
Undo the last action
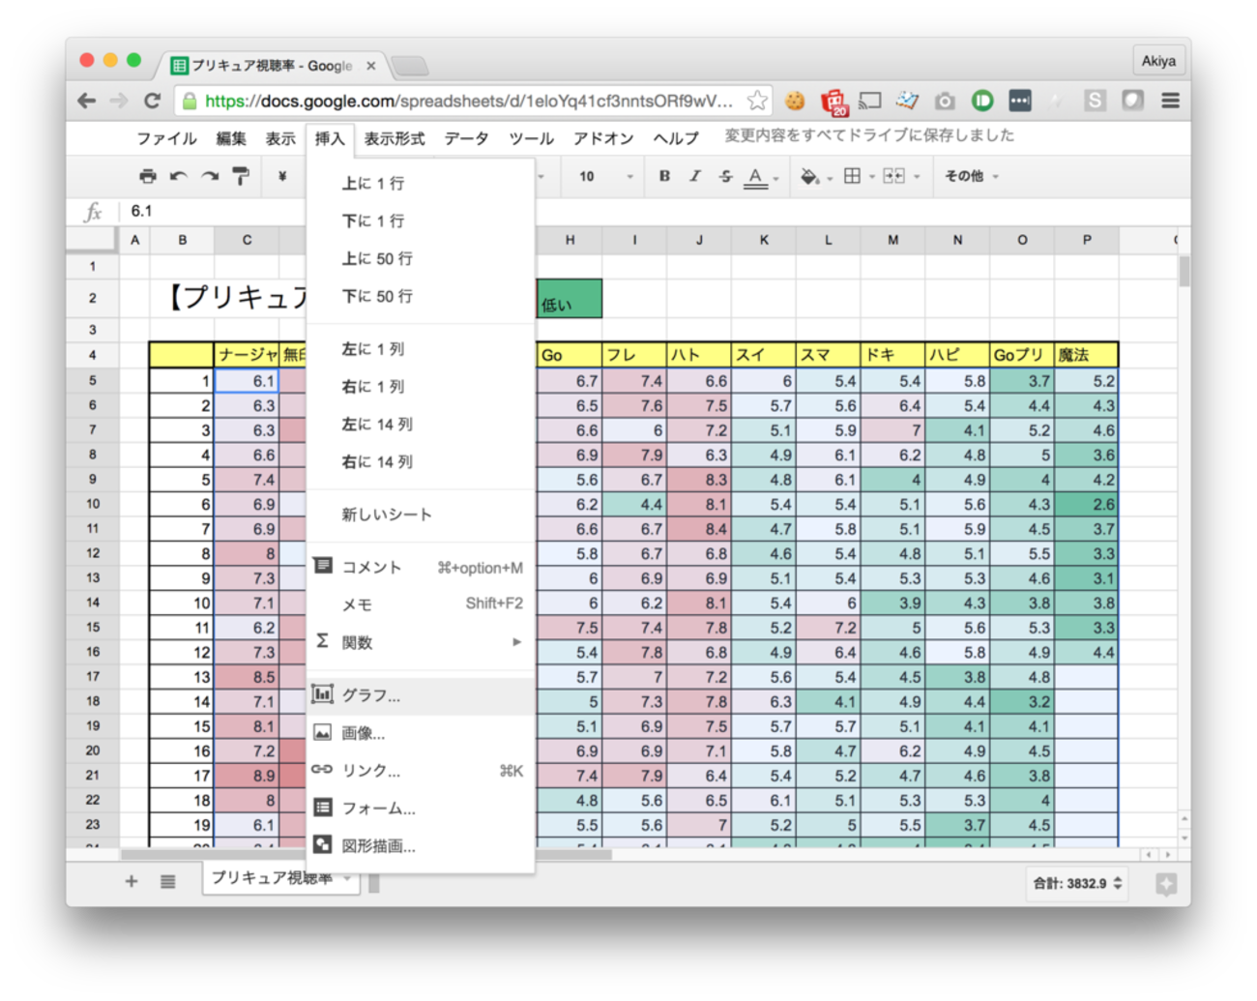pyautogui.click(x=178, y=176)
